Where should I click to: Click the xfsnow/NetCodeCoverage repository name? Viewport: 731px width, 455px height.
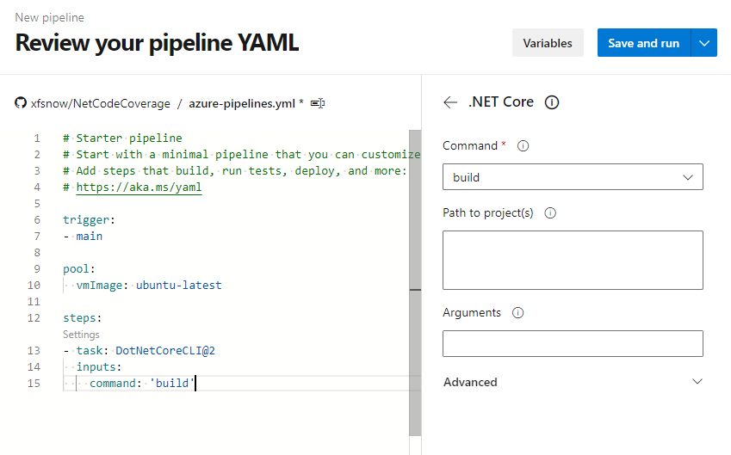[100, 103]
